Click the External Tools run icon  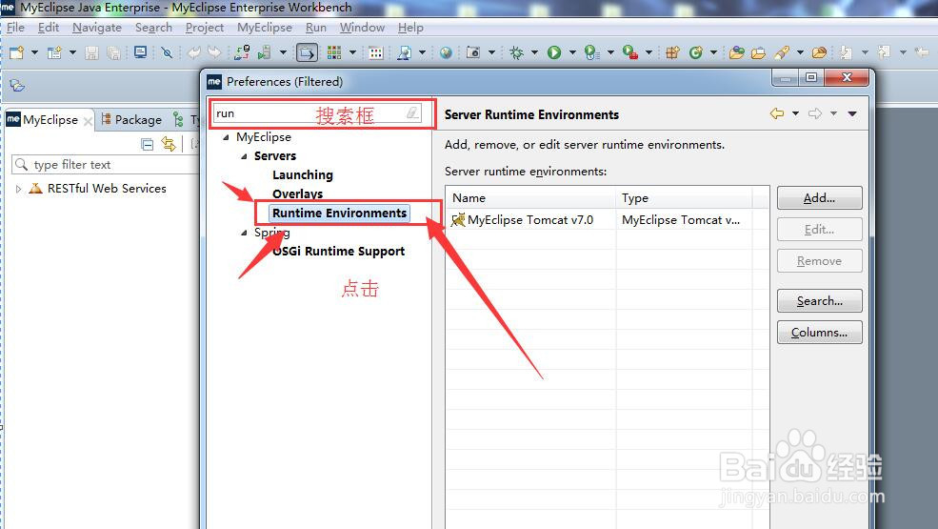(x=629, y=52)
